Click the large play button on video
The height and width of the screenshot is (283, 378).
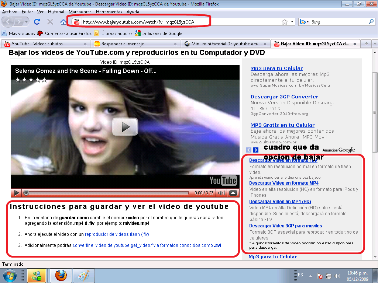tap(125, 127)
